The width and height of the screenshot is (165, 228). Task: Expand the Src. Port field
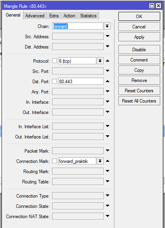click(x=107, y=71)
